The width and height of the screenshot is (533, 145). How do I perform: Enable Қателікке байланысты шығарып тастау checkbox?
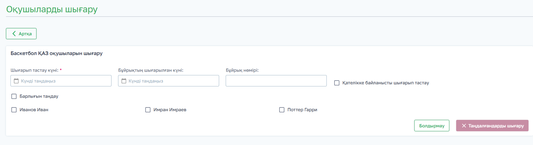tap(337, 83)
